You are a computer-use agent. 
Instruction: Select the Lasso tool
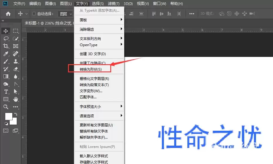click(6, 39)
